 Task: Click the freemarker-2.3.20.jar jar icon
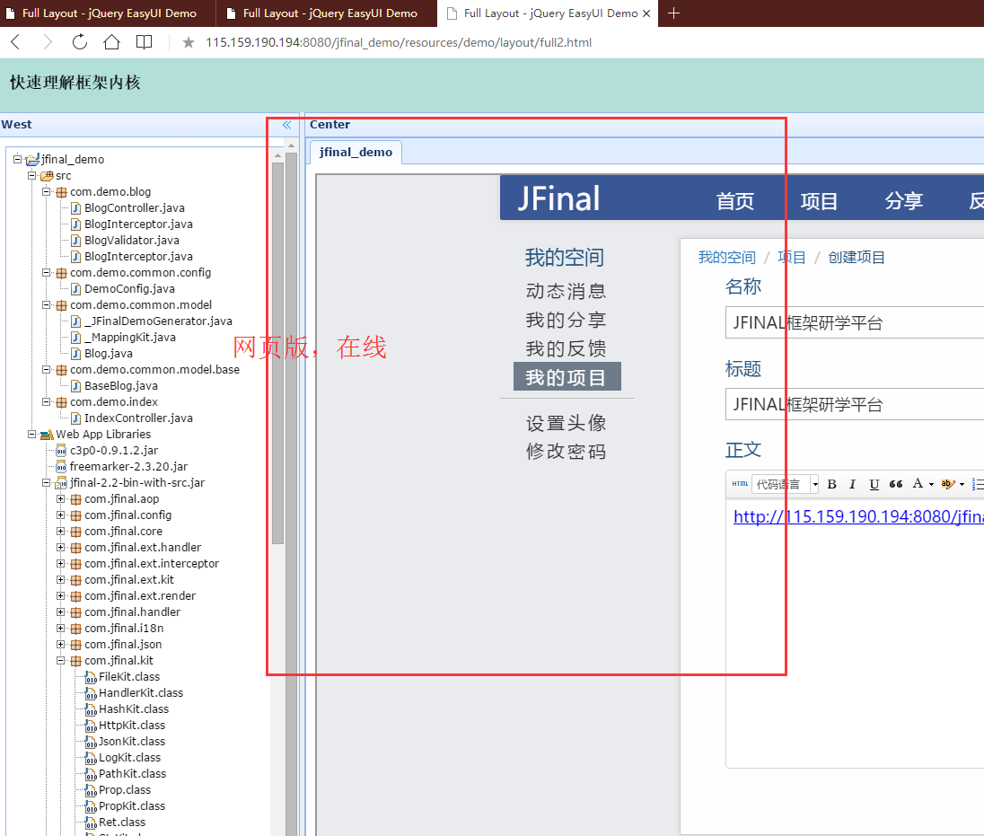[x=61, y=467]
